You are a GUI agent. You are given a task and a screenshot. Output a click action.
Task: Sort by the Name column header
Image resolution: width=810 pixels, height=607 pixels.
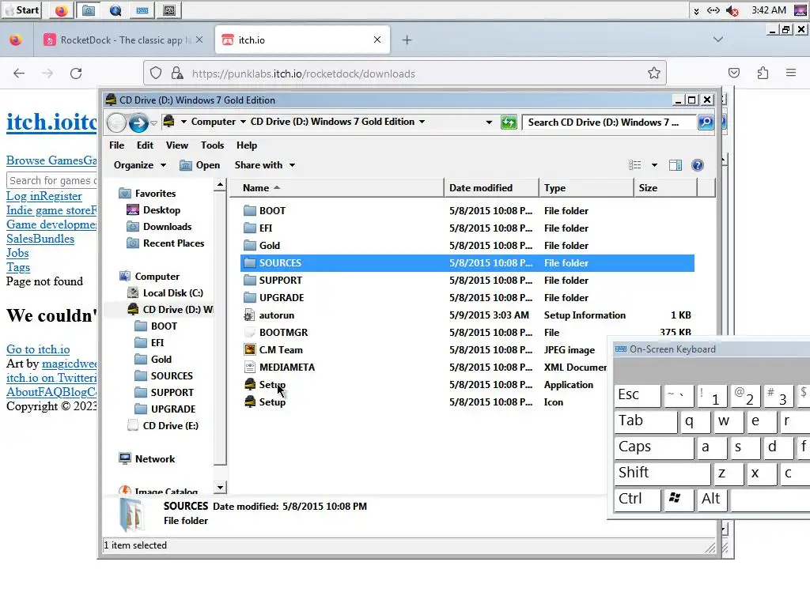coord(337,188)
